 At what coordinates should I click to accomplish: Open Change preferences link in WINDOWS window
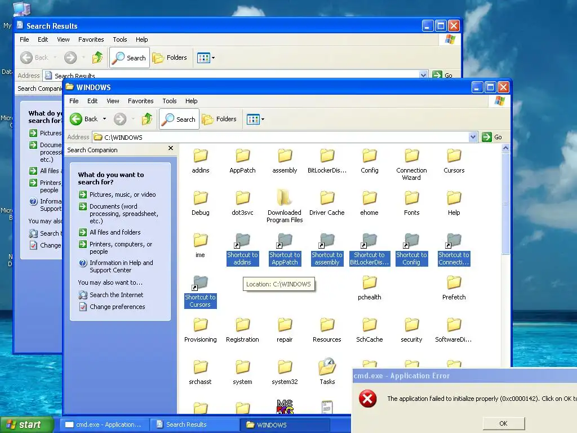117,307
